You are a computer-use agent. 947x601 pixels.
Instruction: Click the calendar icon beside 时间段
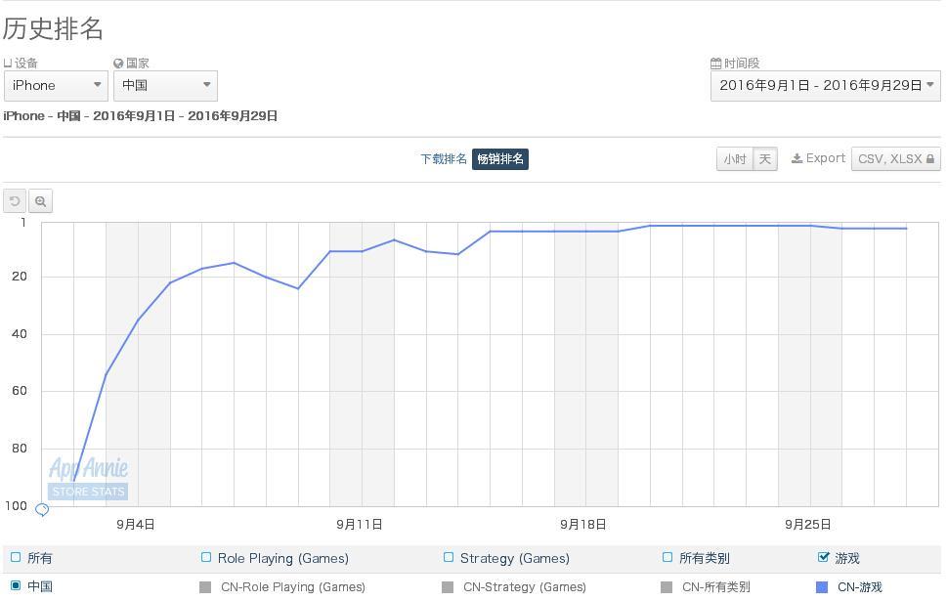pyautogui.click(x=715, y=63)
